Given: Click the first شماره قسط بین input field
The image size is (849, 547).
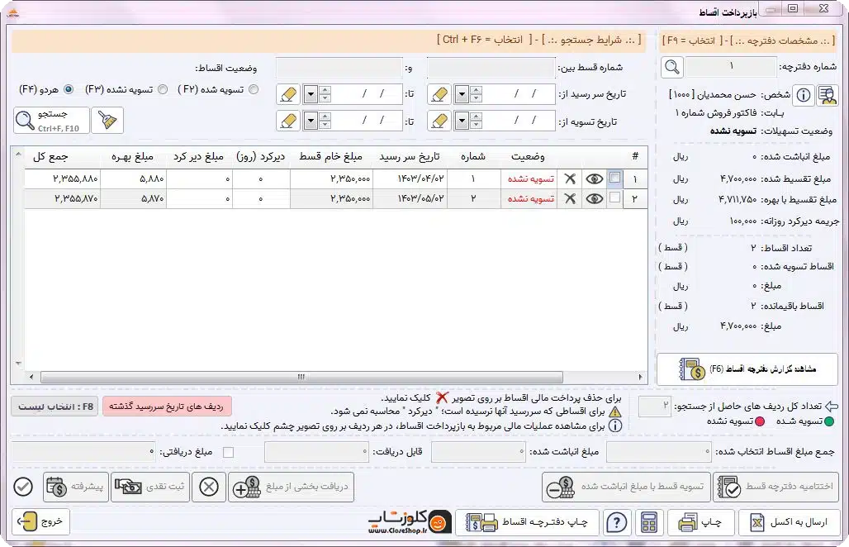Looking at the screenshot, I should pyautogui.click(x=491, y=68).
